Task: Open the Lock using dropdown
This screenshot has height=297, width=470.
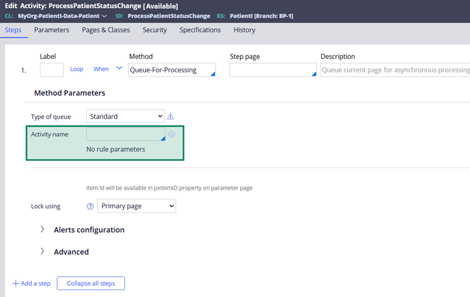Action: [136, 206]
